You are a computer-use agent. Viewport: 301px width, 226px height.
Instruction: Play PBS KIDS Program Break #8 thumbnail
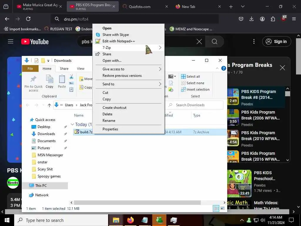[233, 97]
